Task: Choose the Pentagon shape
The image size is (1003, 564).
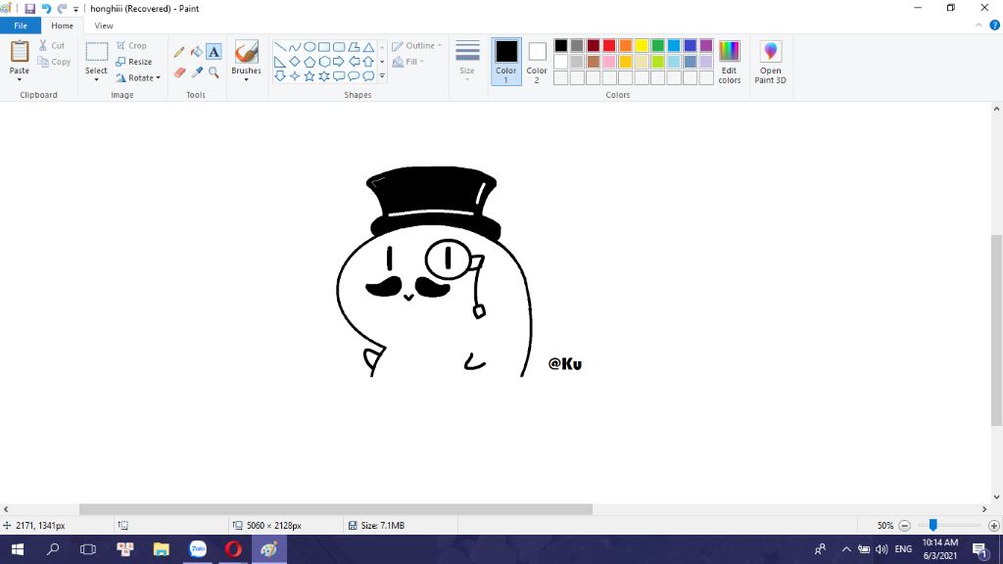Action: (x=309, y=62)
